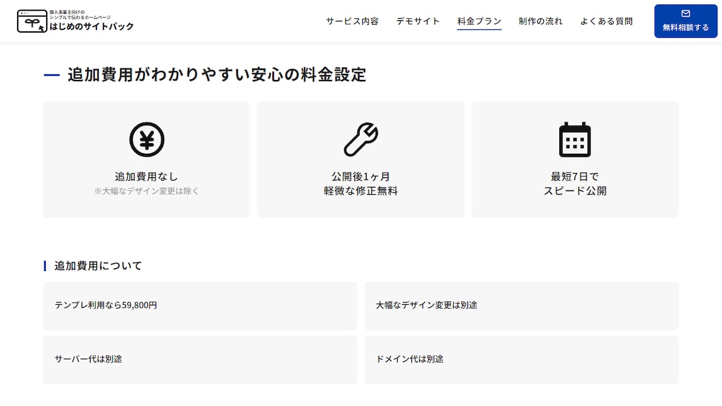Go to デモサイト in navigation

point(418,21)
